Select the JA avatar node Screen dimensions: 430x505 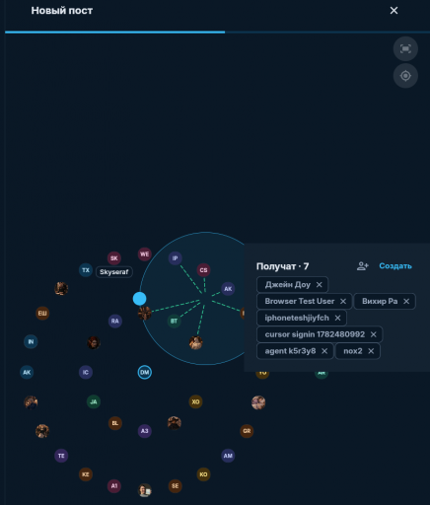pos(94,401)
